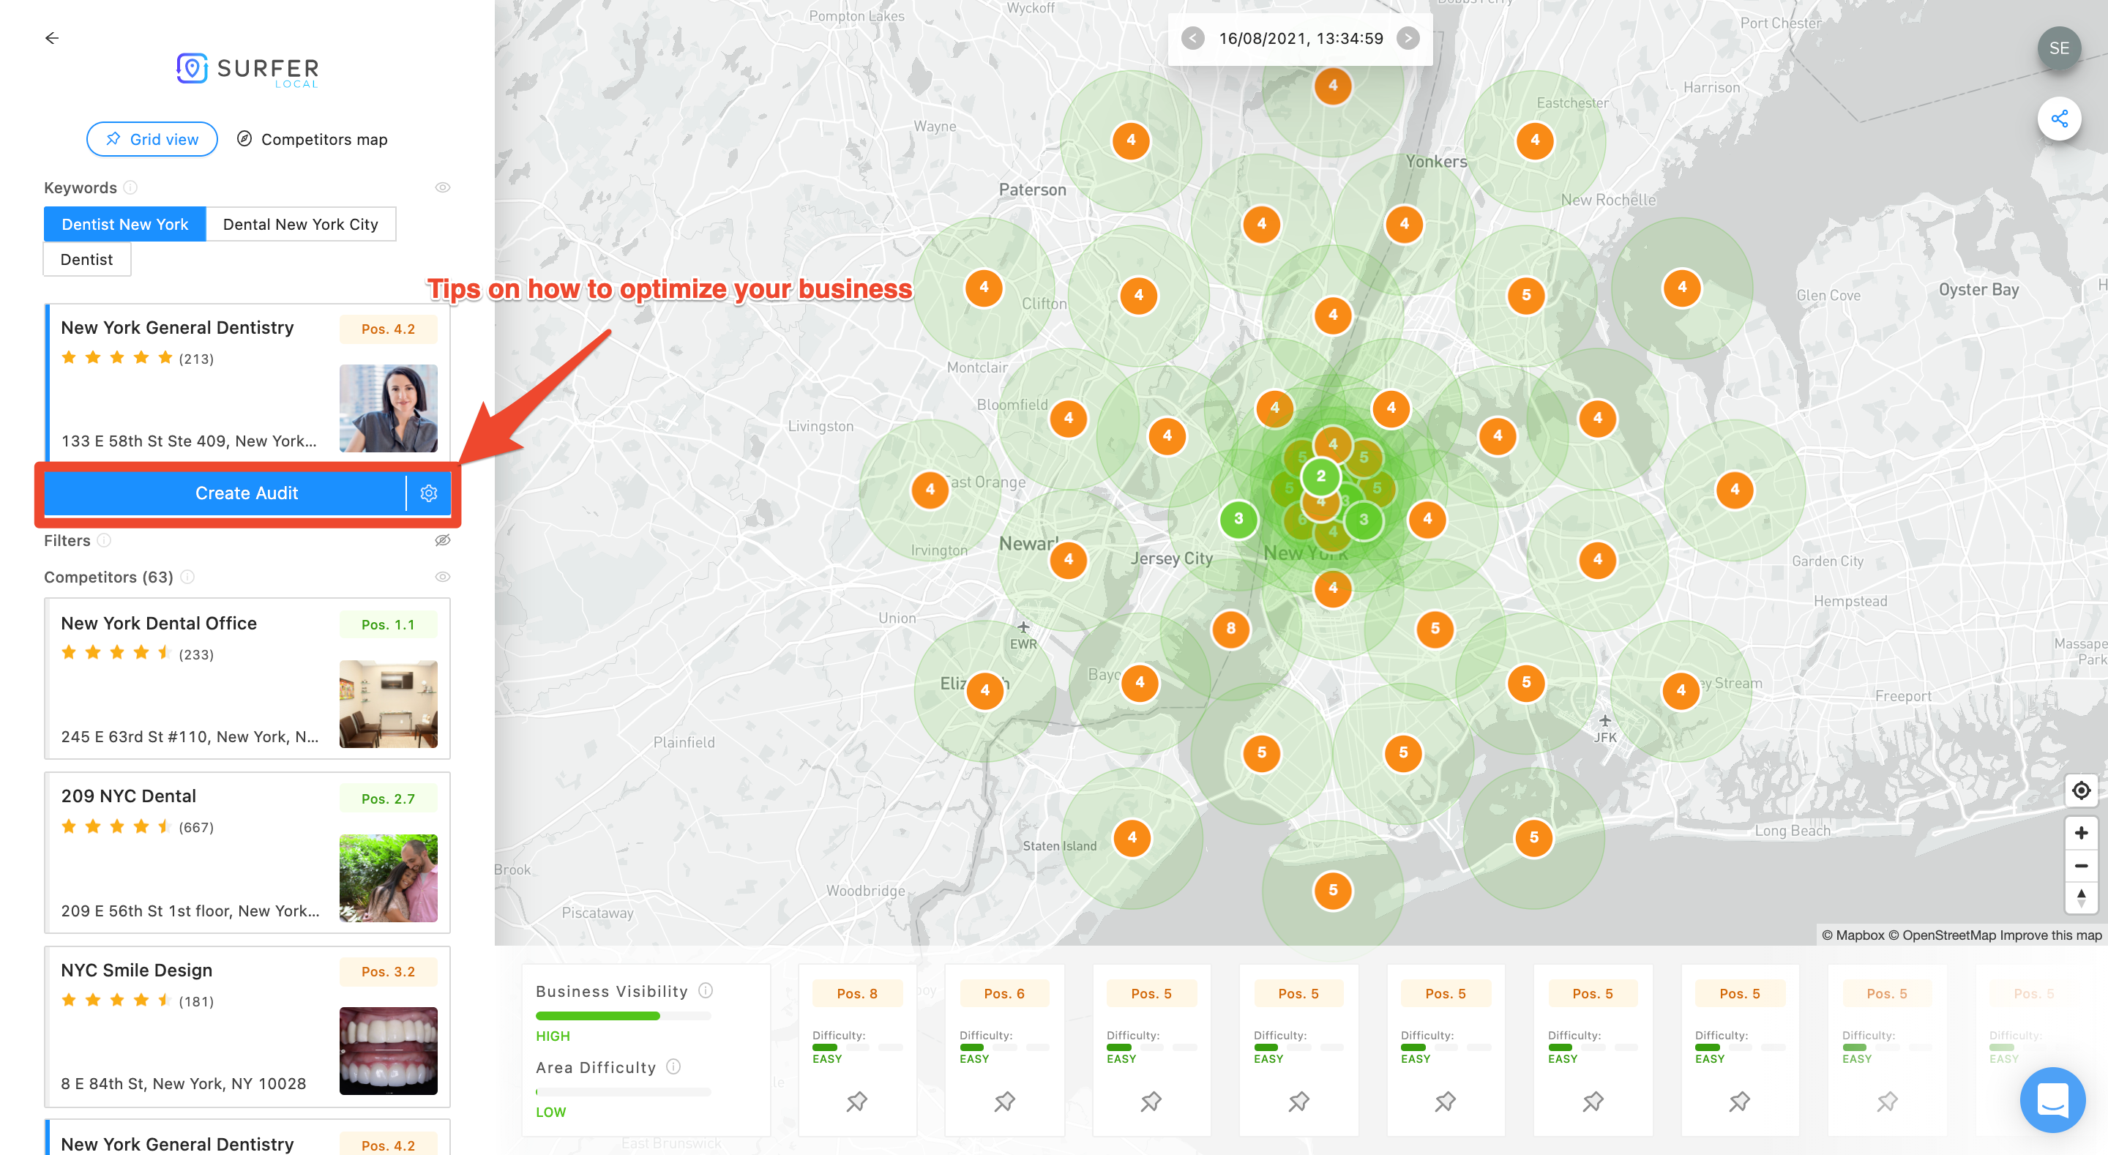The image size is (2108, 1155).
Task: Open the Mapbox attribution link
Action: tap(1853, 935)
